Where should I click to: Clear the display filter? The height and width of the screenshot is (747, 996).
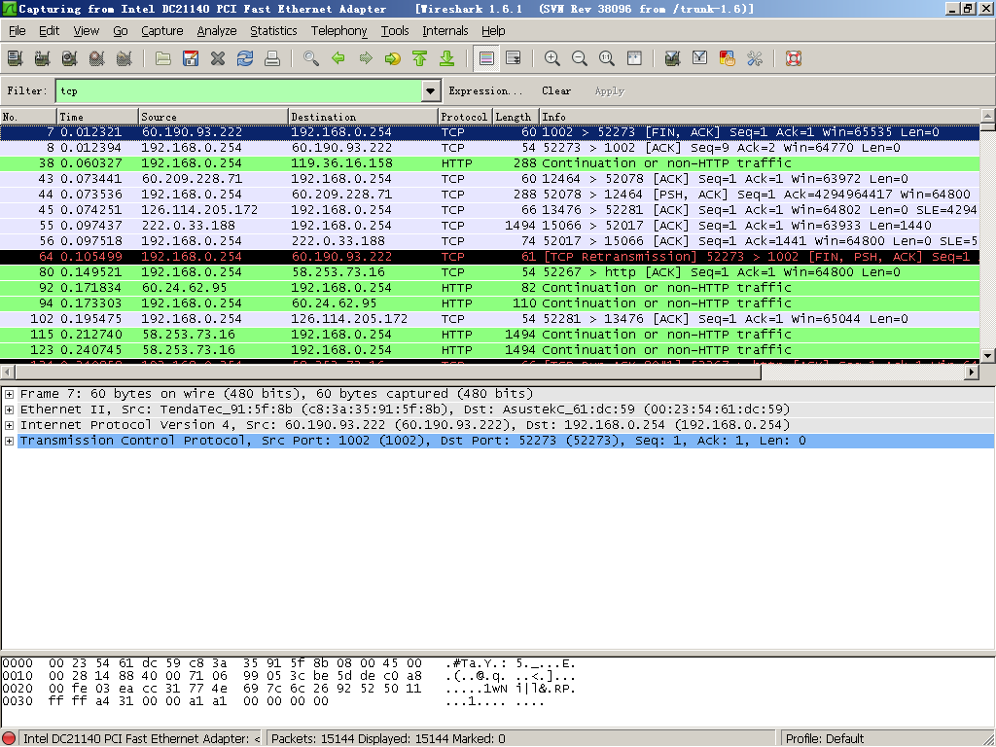point(556,91)
